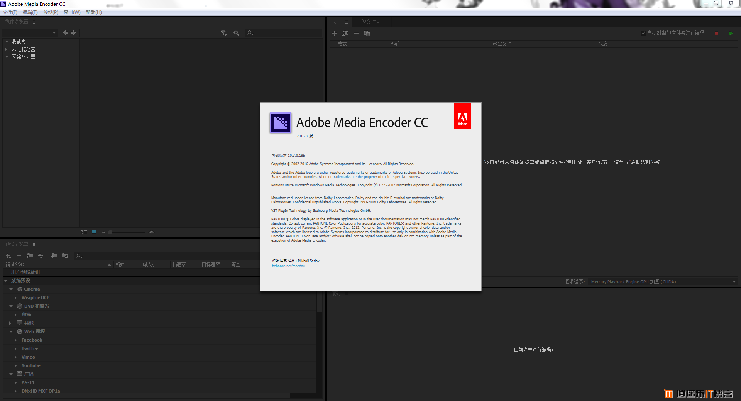Viewport: 741px width, 401px height.
Task: Expand the YouTube preset group
Action: click(15, 365)
